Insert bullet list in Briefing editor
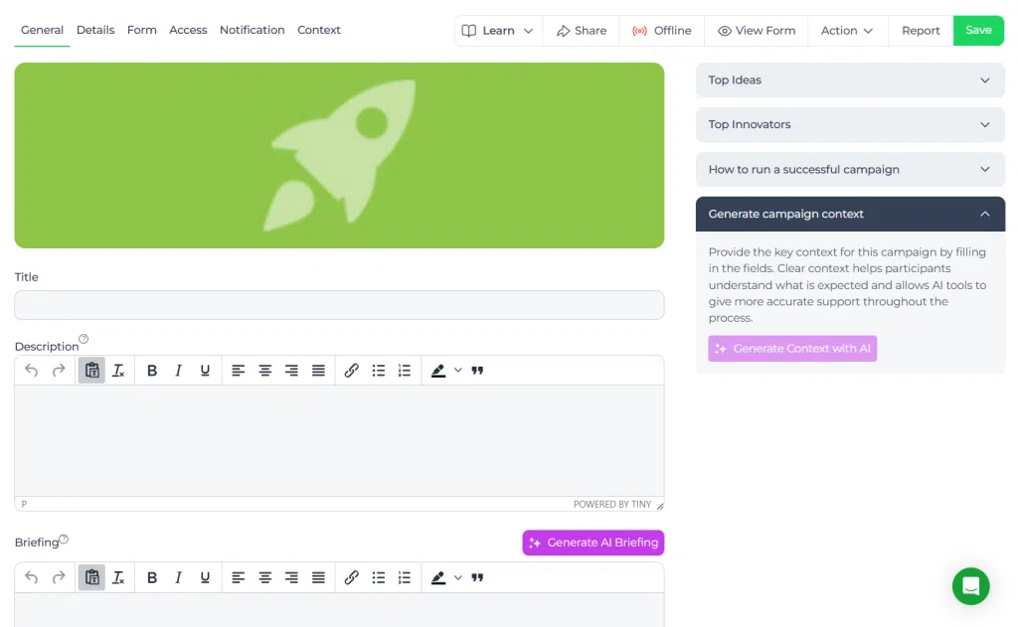 coord(379,577)
